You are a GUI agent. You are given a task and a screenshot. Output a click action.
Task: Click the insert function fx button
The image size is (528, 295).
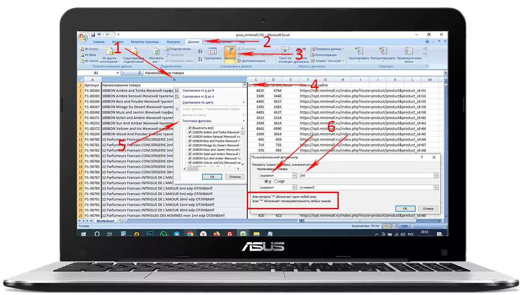coord(139,73)
